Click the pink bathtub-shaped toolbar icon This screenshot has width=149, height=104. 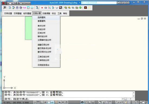24,8
